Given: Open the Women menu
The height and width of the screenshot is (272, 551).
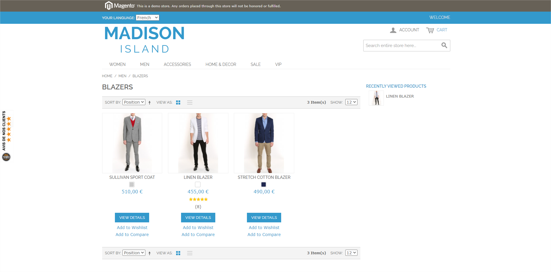Looking at the screenshot, I should pos(117,64).
